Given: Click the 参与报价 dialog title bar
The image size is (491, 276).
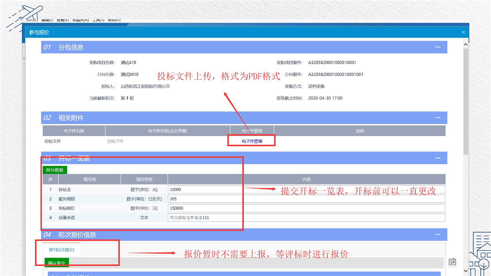Looking at the screenshot, I should [x=230, y=33].
